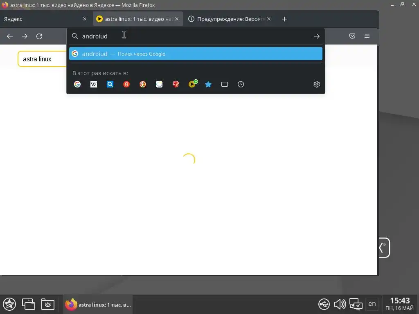Viewport: 419px width, 314px height.
Task: Open a new tab with plus
Action: (x=285, y=19)
